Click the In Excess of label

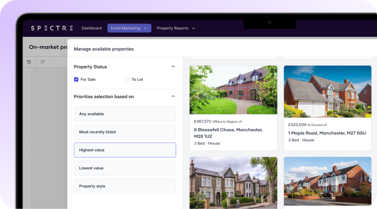(317, 125)
